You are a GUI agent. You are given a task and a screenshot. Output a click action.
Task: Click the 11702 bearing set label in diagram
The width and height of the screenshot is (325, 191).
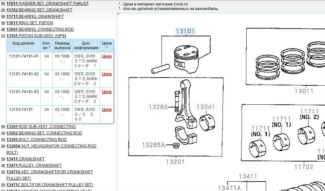[x=304, y=167]
